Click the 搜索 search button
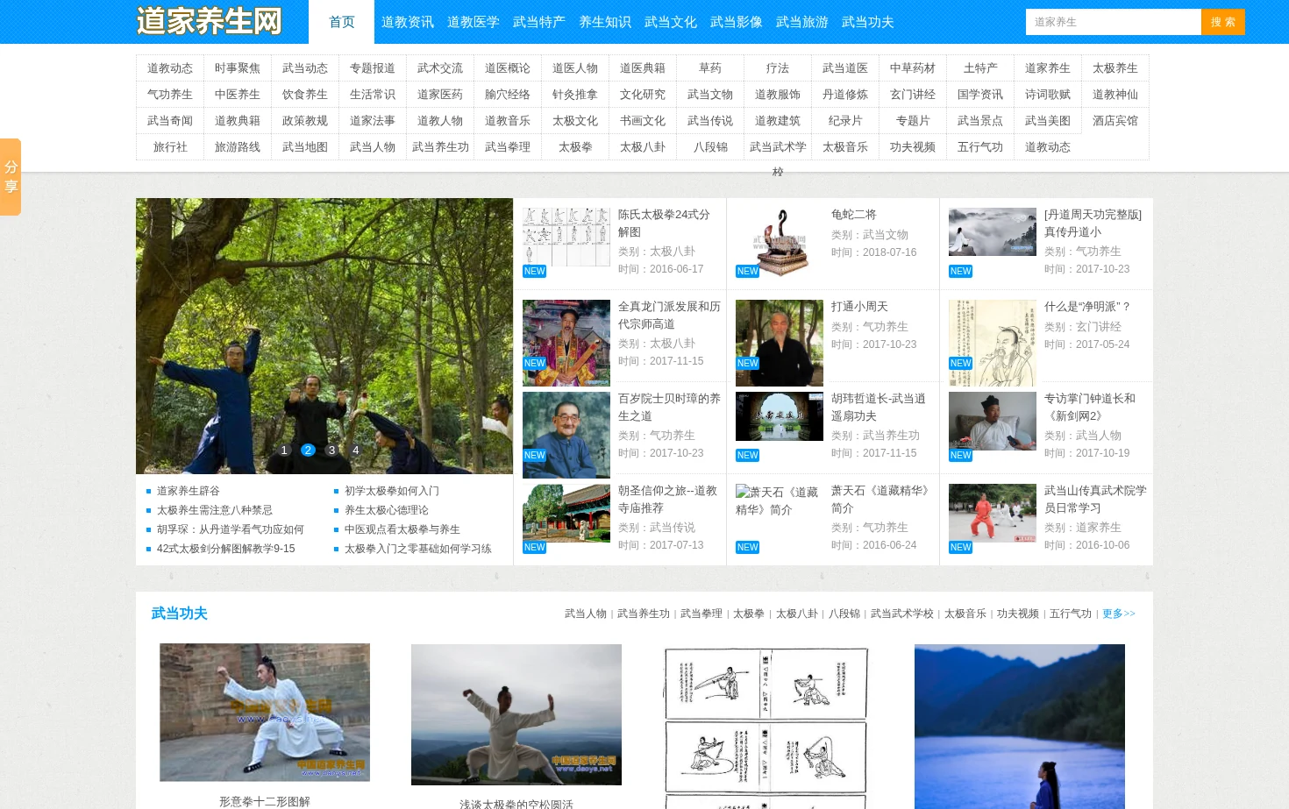This screenshot has width=1289, height=809. point(1223,22)
